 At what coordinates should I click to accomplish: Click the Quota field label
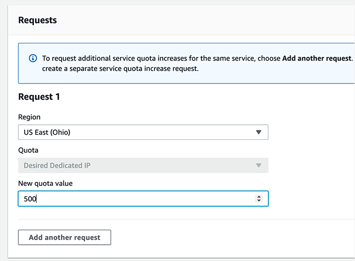28,150
